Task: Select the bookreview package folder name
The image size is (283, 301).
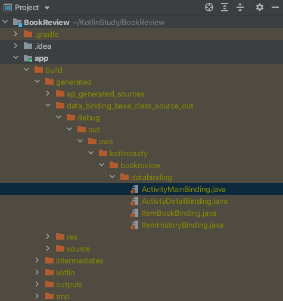Action: (140, 165)
